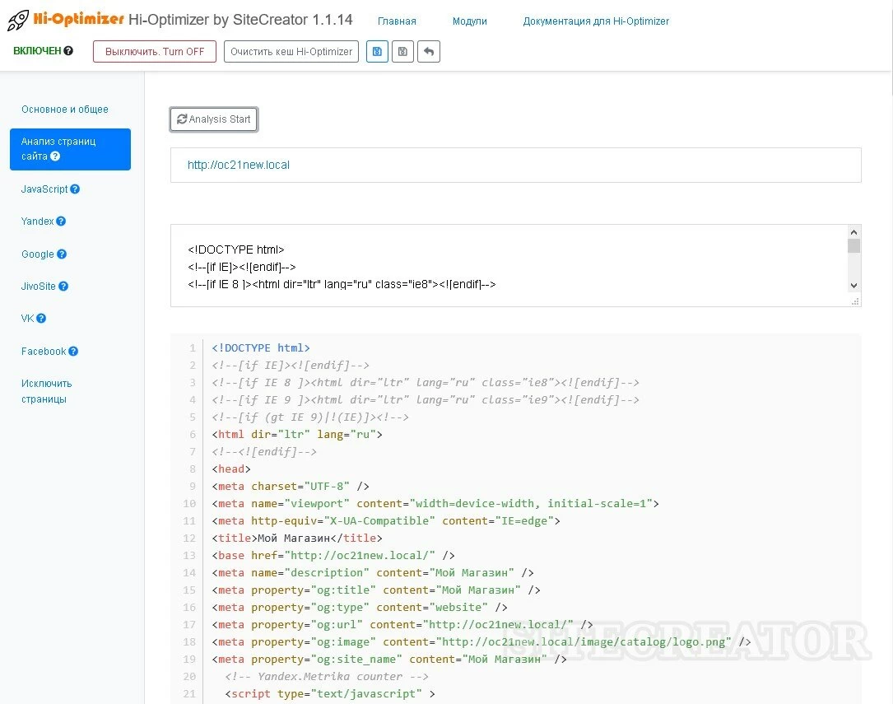Switch to the Facebook tab
This screenshot has height=704, width=893.
[x=44, y=352]
